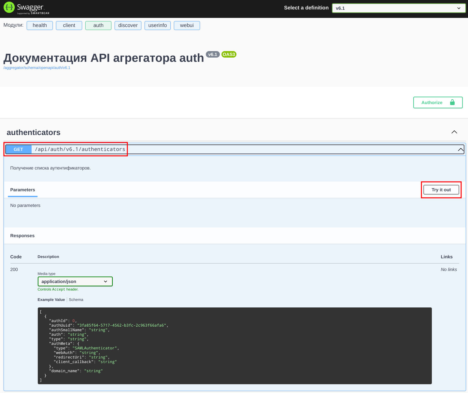Click the GET method badge
The width and height of the screenshot is (468, 393).
pyautogui.click(x=19, y=149)
